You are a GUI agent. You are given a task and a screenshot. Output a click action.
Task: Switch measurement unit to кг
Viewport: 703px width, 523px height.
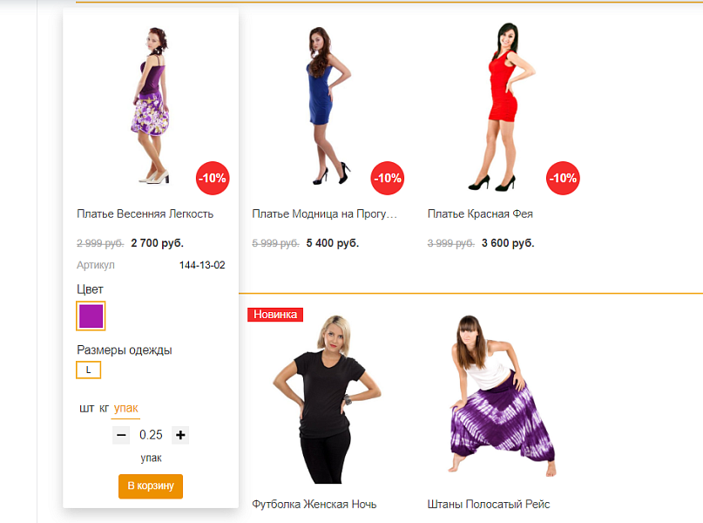[104, 408]
